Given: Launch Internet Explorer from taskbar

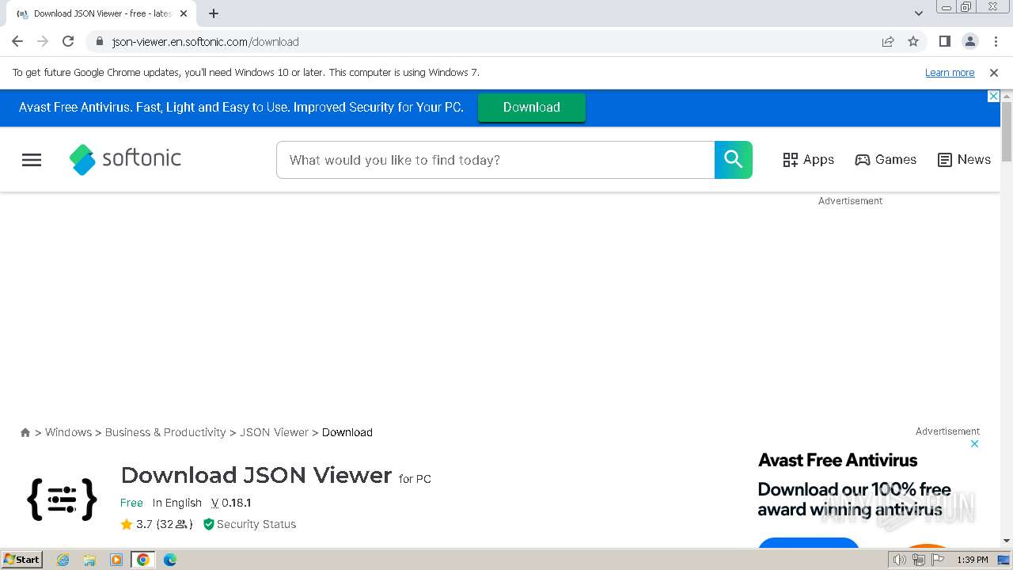Looking at the screenshot, I should coord(63,560).
